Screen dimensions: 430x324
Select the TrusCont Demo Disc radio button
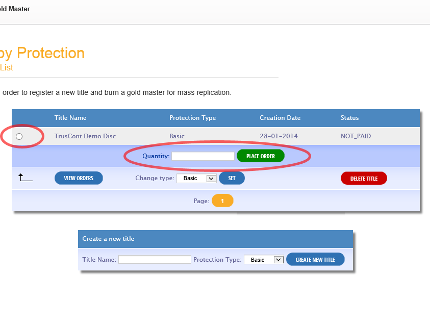19,136
